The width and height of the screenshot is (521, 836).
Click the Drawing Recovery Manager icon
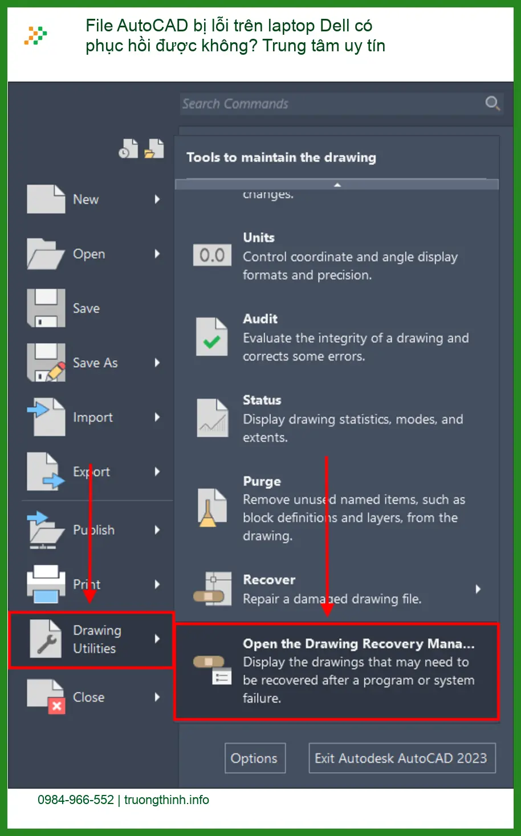pyautogui.click(x=212, y=669)
